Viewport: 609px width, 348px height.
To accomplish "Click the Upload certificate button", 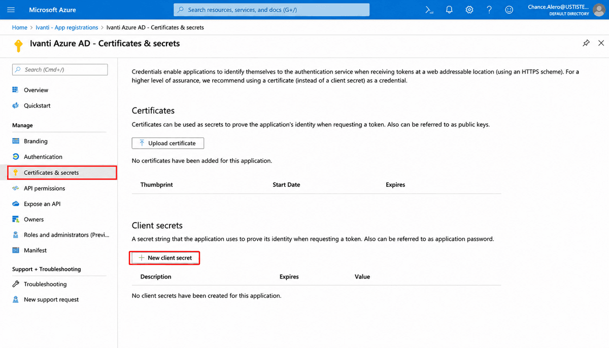I will coord(168,143).
